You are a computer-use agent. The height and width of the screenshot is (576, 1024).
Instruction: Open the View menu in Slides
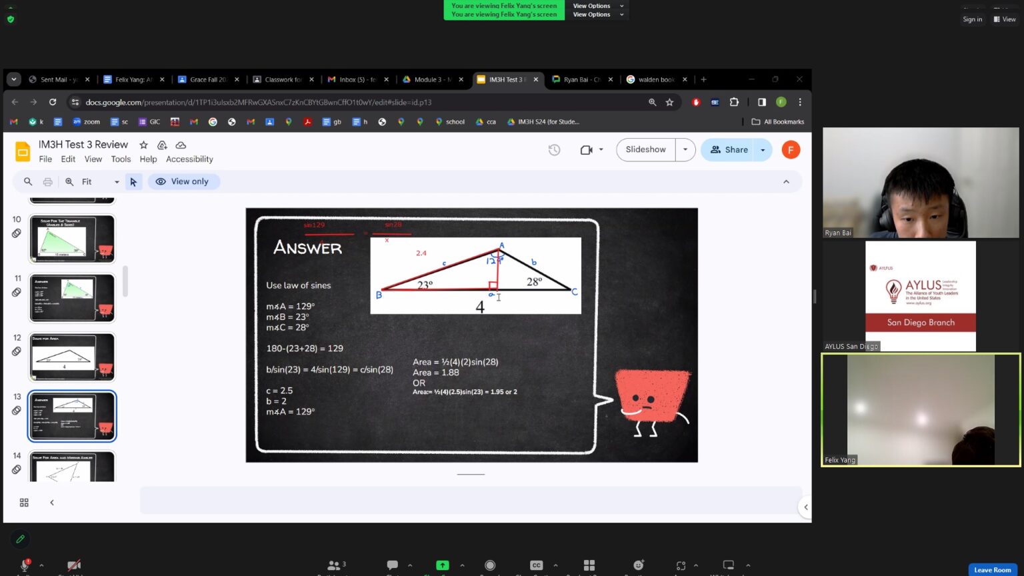(x=93, y=159)
